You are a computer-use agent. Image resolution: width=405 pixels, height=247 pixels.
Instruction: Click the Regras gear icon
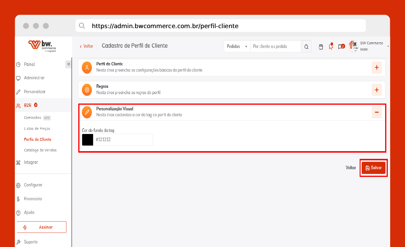(x=87, y=90)
